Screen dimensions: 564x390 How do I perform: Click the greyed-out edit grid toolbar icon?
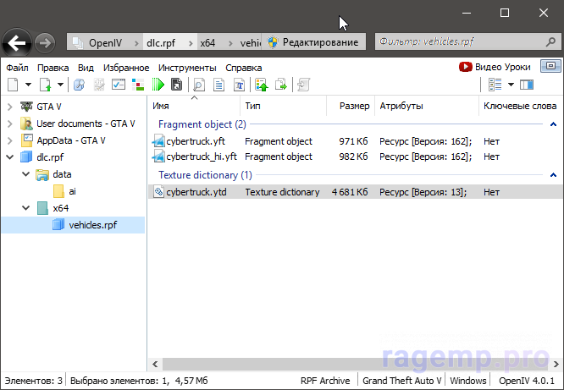click(x=99, y=85)
